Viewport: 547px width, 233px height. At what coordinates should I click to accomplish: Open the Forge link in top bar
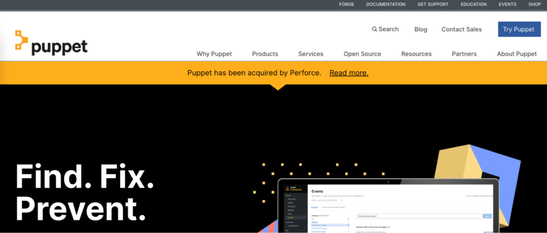(x=346, y=4)
